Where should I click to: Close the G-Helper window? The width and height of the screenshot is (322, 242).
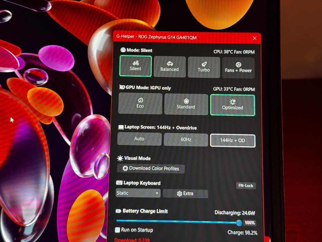pyautogui.click(x=255, y=38)
